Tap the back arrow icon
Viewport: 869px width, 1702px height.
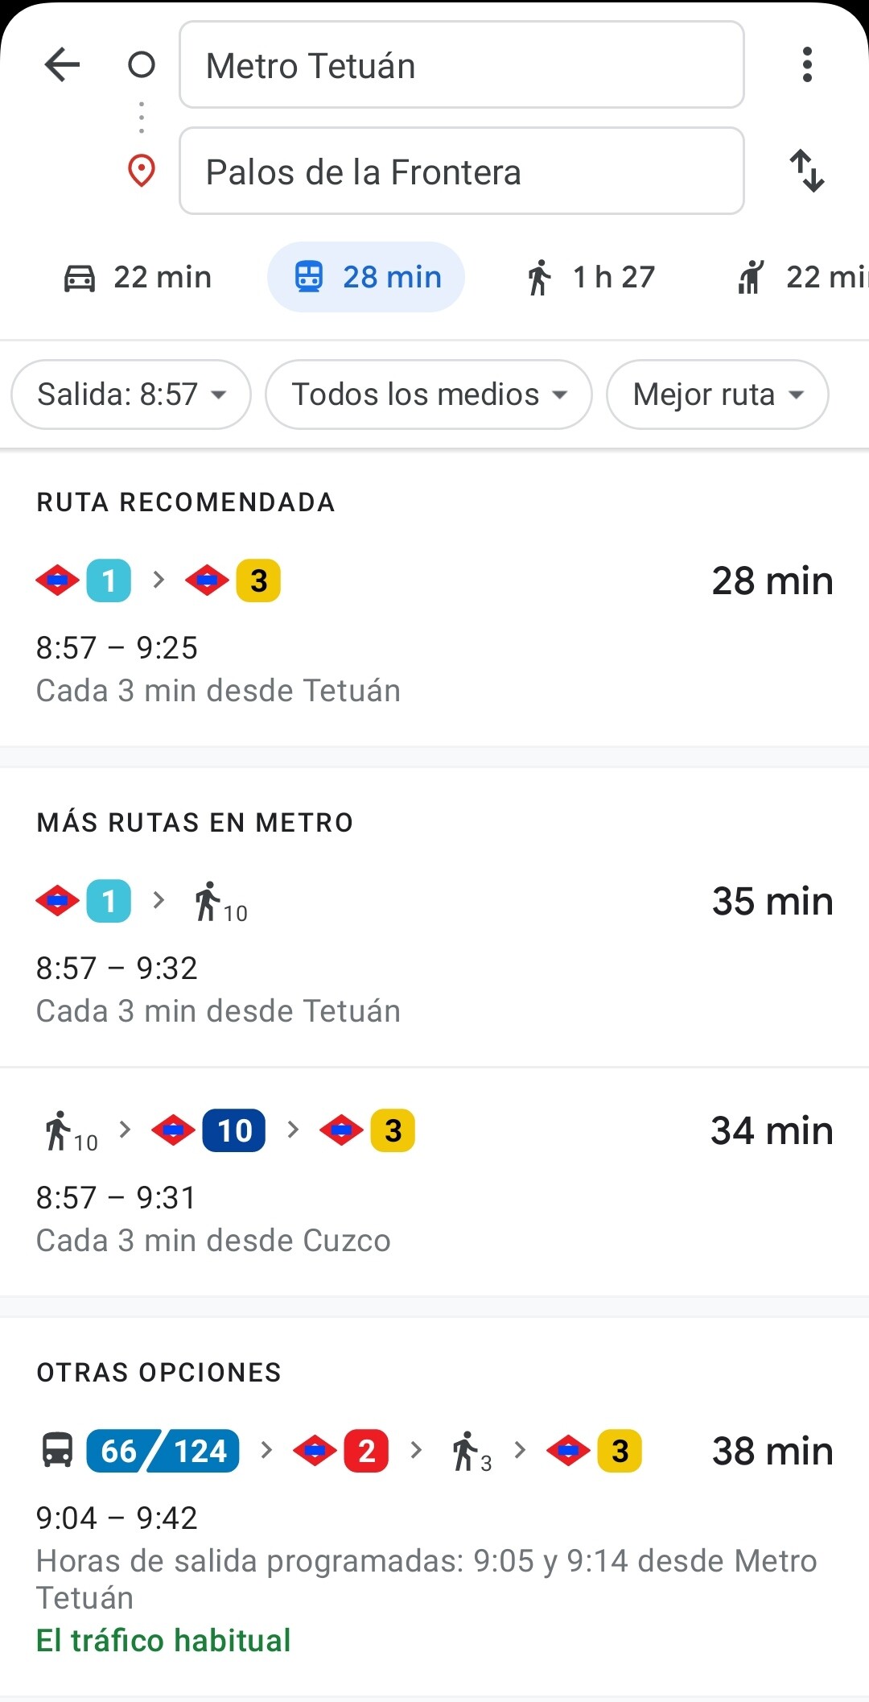tap(62, 65)
